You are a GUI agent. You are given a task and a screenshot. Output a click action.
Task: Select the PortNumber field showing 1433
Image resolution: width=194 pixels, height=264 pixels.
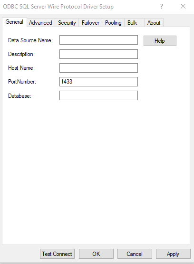(98, 82)
